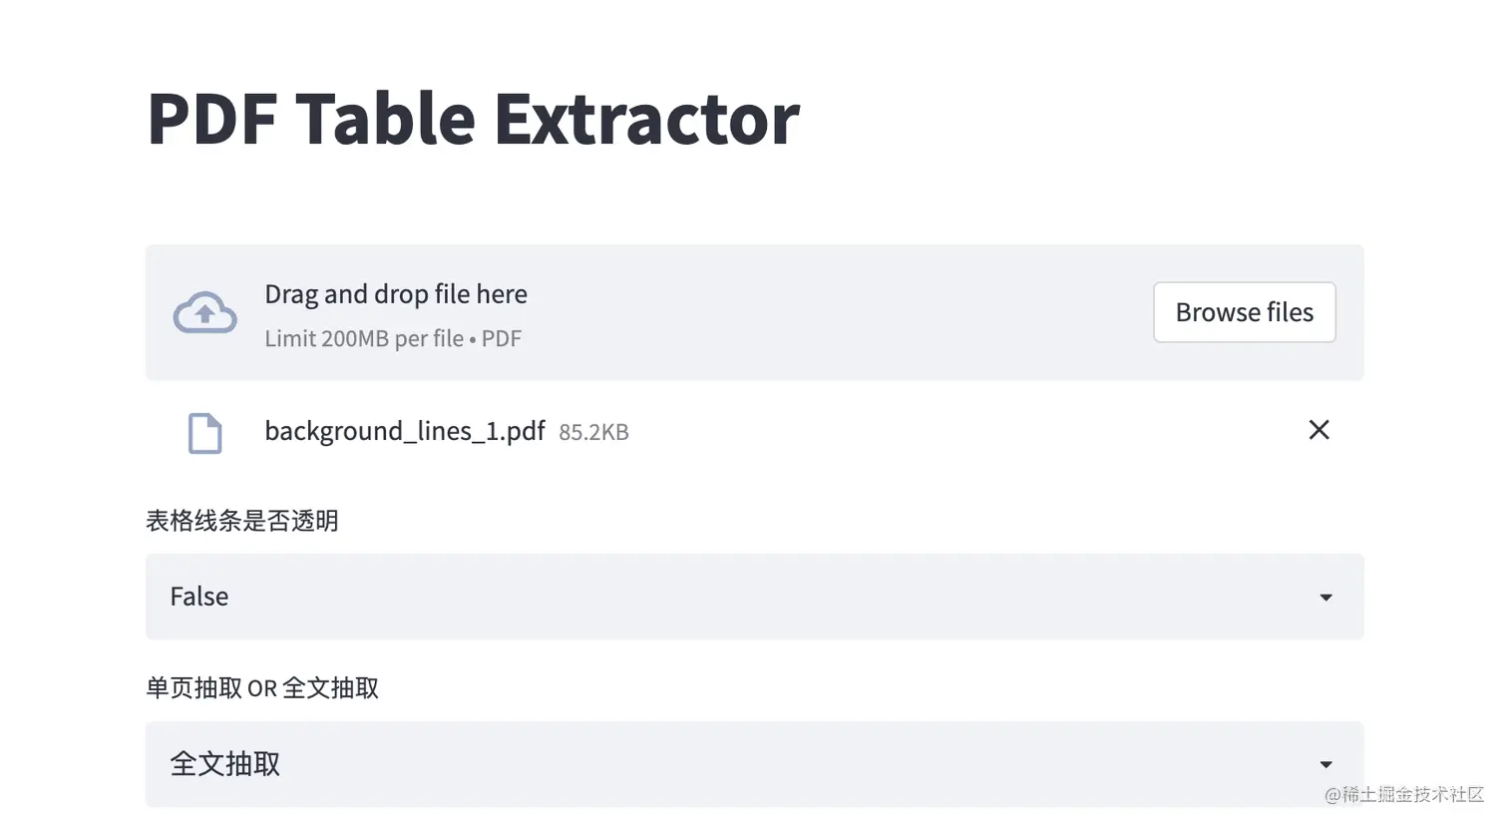Select the background_lines_1.pdf file name
The height and width of the screenshot is (828, 1508).
pos(404,431)
